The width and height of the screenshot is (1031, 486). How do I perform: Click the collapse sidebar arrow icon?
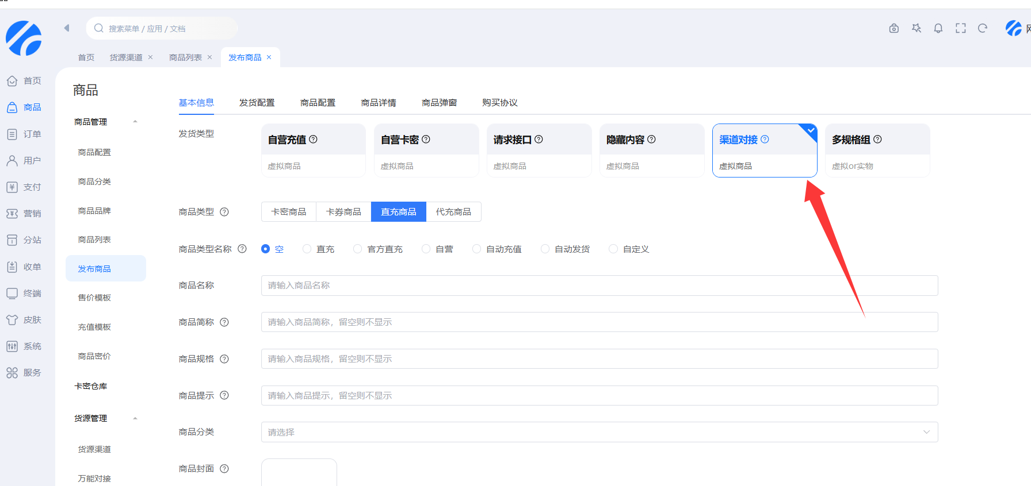coord(67,28)
